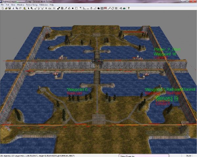The image size is (197, 157).
Task: Click the Open file folder icon
Action: click(6, 8)
